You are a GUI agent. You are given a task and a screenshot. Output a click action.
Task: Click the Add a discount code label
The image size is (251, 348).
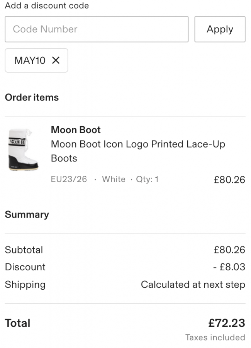[x=47, y=6]
